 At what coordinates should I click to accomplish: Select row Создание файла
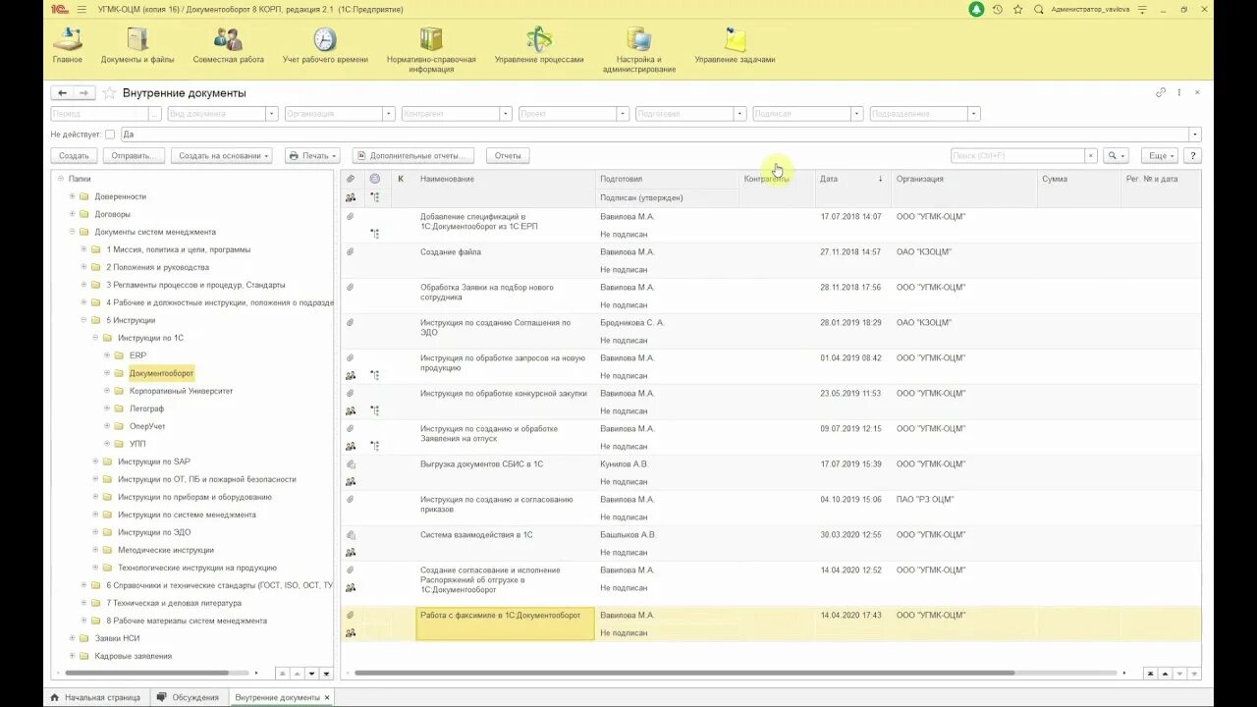pyautogui.click(x=771, y=260)
